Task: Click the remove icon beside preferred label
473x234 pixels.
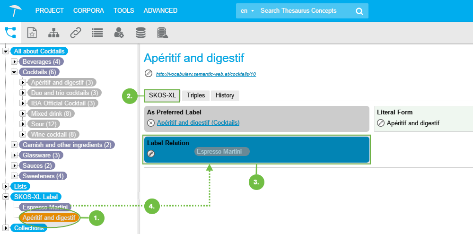Action: click(x=151, y=123)
